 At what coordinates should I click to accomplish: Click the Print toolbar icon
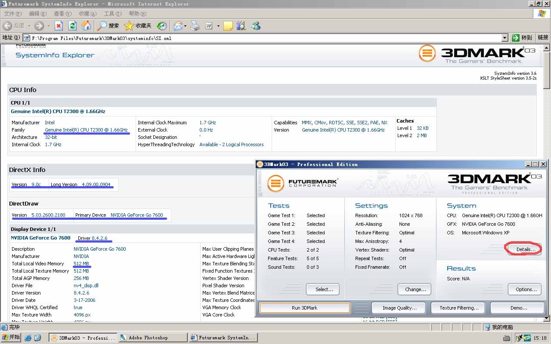[x=195, y=26]
